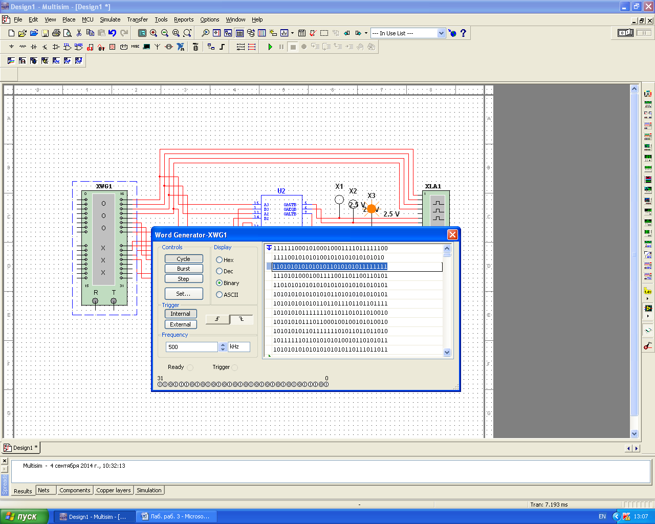
Task: Place a TTL component
Action: (68, 47)
